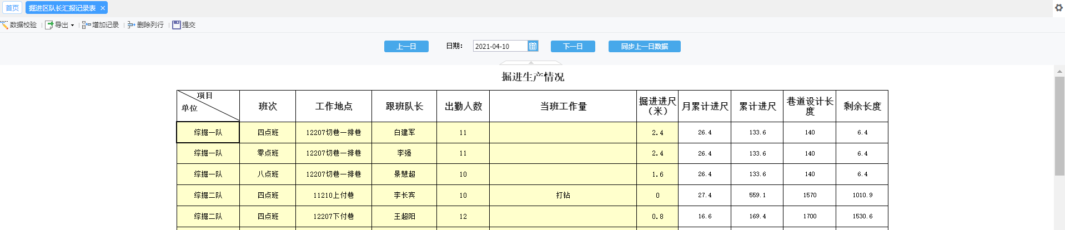Click the 同步上一日数据 button
This screenshot has width=1065, height=230.
tap(645, 47)
